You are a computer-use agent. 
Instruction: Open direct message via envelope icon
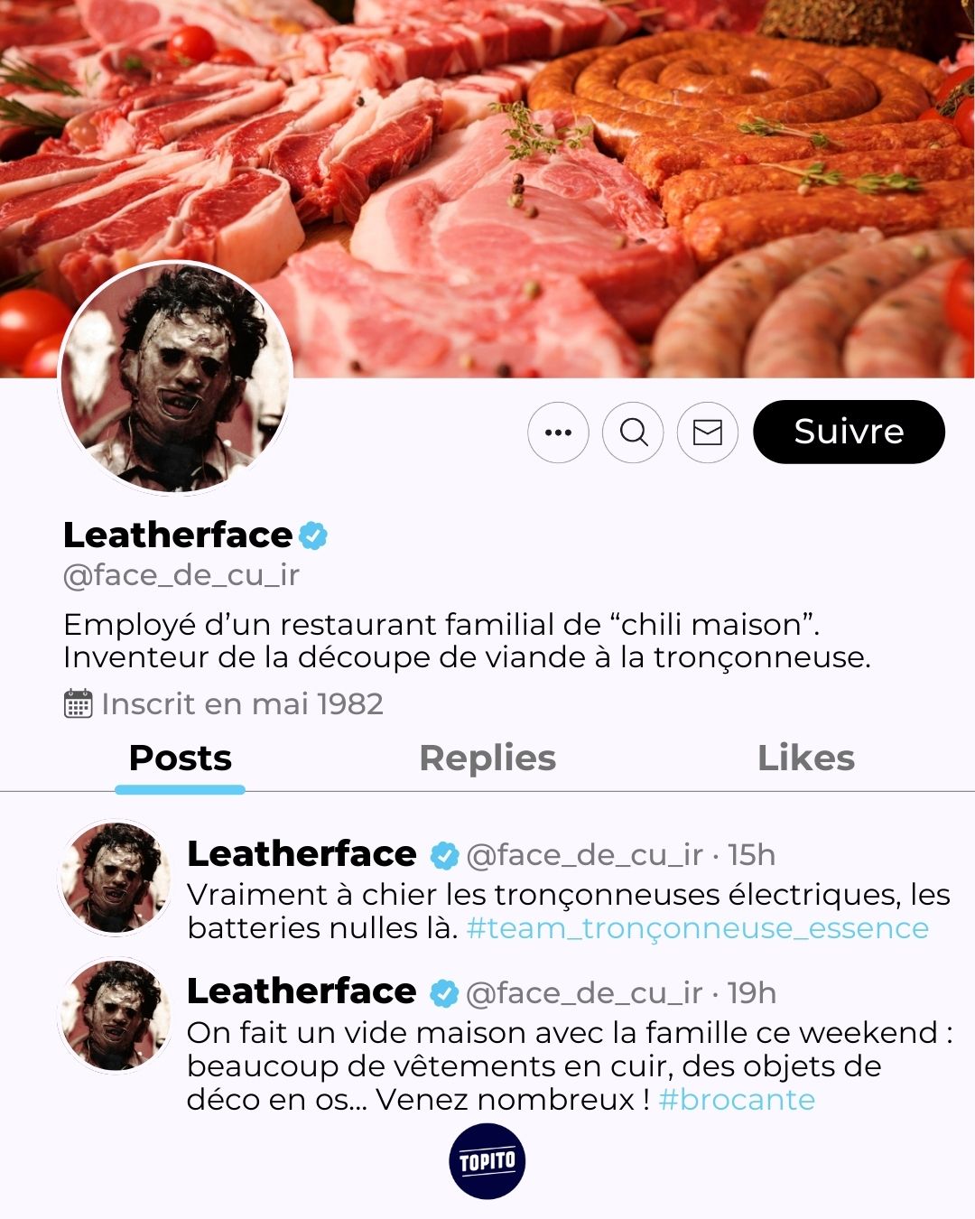click(x=708, y=433)
